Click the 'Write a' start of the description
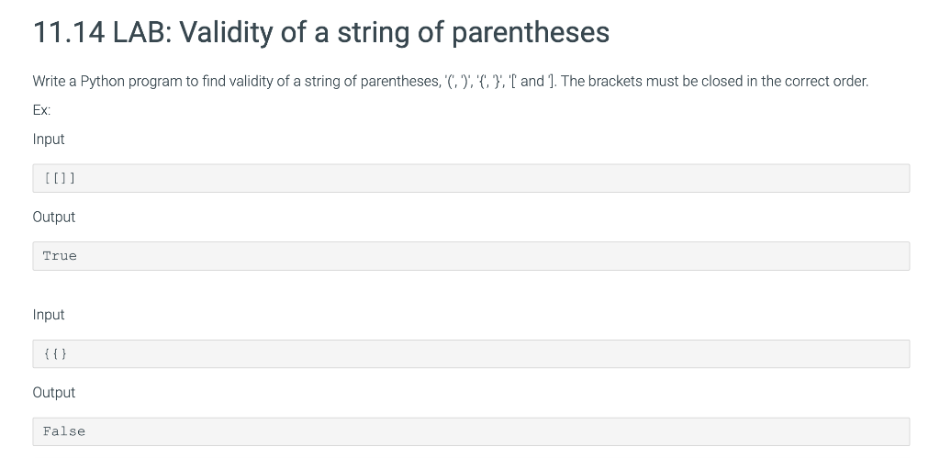This screenshot has width=940, height=458. (x=53, y=81)
